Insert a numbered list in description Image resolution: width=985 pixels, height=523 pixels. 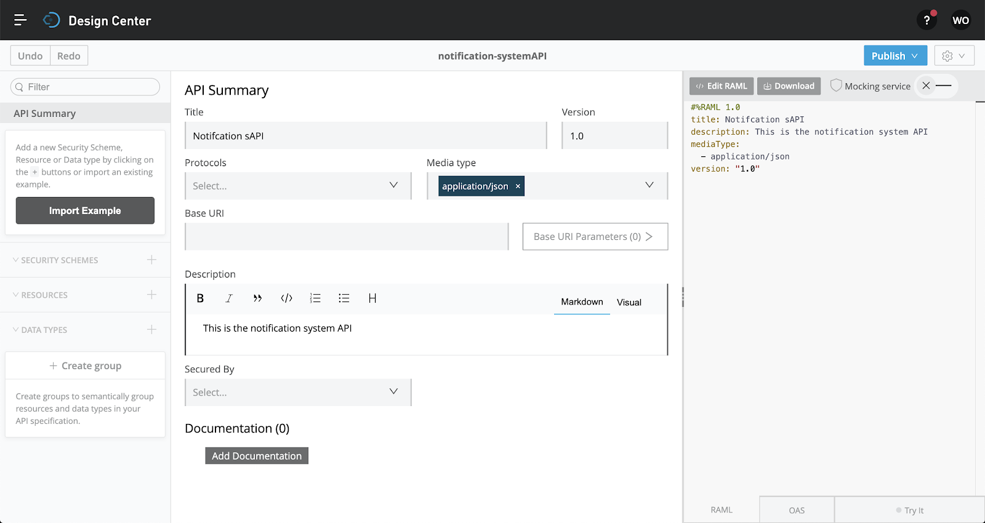tap(315, 298)
